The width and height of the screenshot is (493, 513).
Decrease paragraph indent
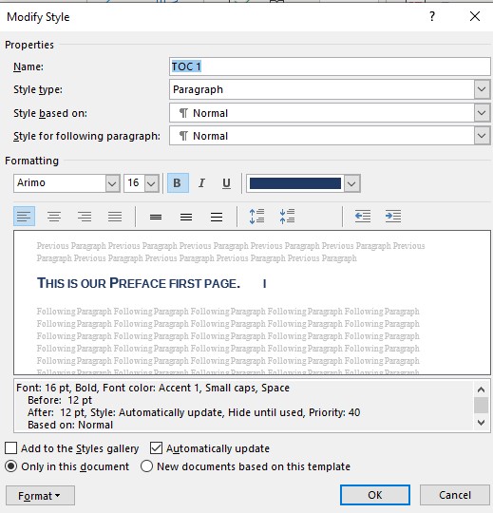point(363,217)
